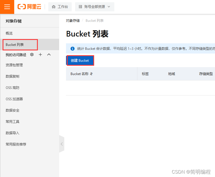Click the 地域 column header

[171, 74]
